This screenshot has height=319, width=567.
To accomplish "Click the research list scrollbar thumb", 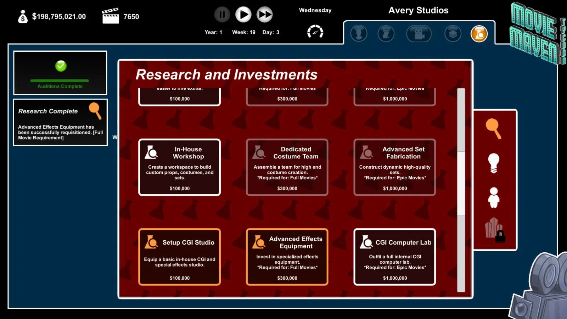I will (461, 183).
